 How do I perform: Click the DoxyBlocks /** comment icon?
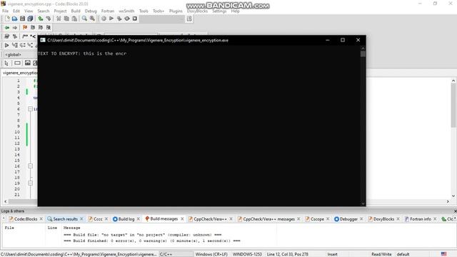25,36
